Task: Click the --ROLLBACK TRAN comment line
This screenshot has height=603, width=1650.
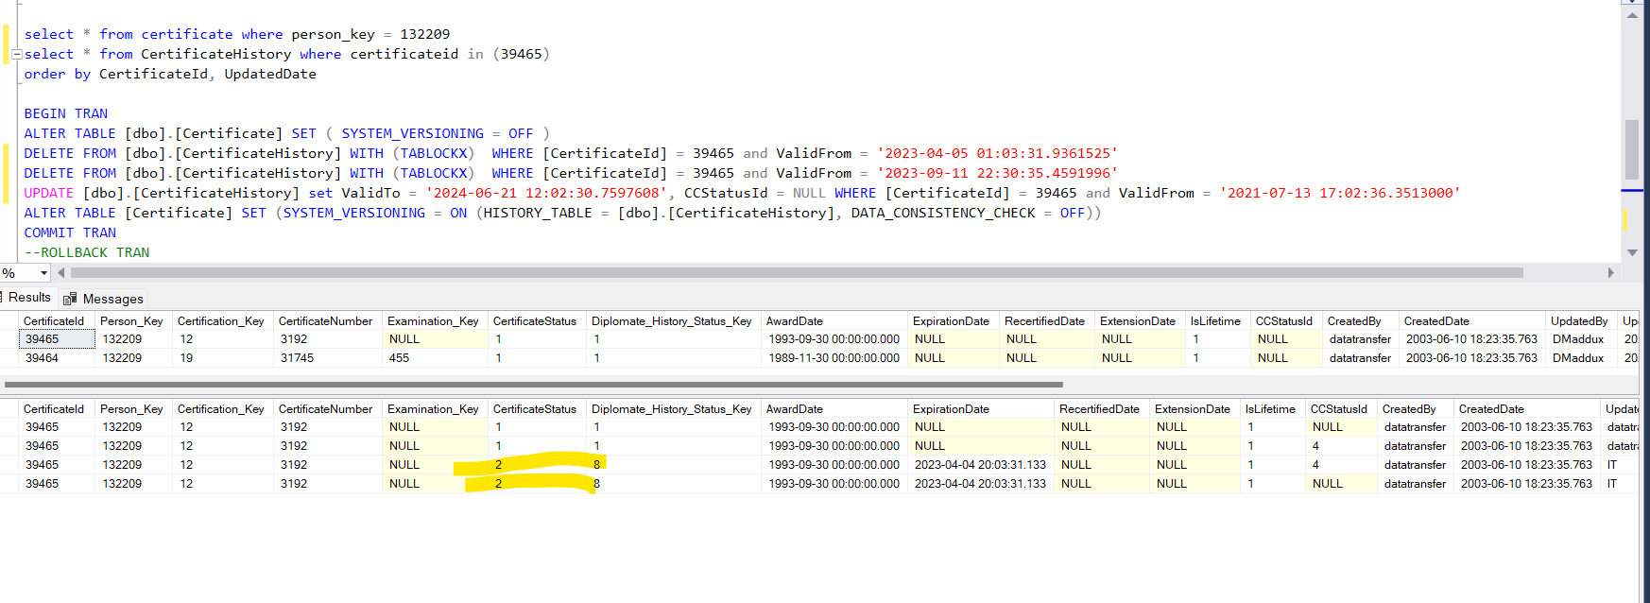Action: 87,252
